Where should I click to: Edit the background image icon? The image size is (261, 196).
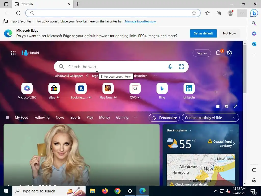pyautogui.click(x=227, y=106)
